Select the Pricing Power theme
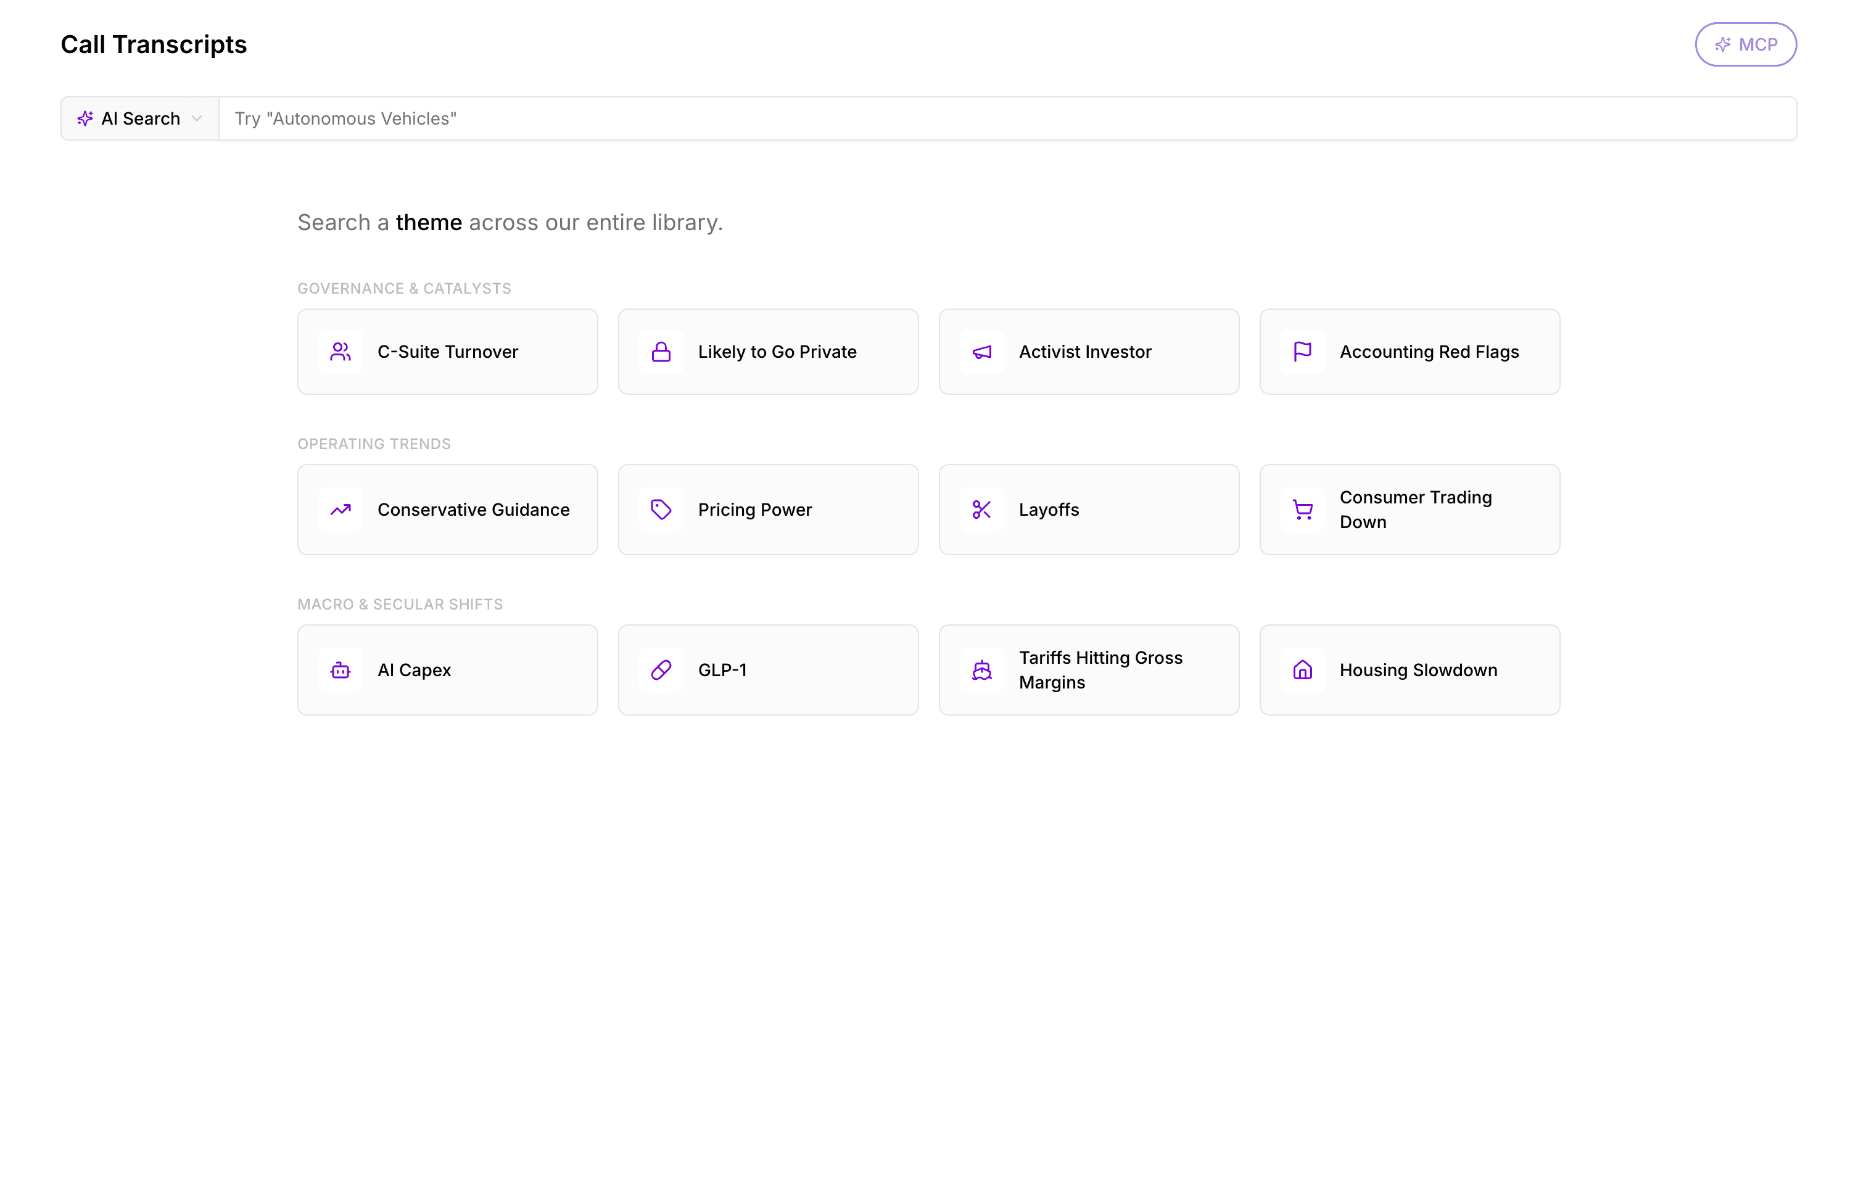Image resolution: width=1853 pixels, height=1203 pixels. point(769,510)
